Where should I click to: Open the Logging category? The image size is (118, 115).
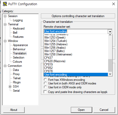coord(18,20)
